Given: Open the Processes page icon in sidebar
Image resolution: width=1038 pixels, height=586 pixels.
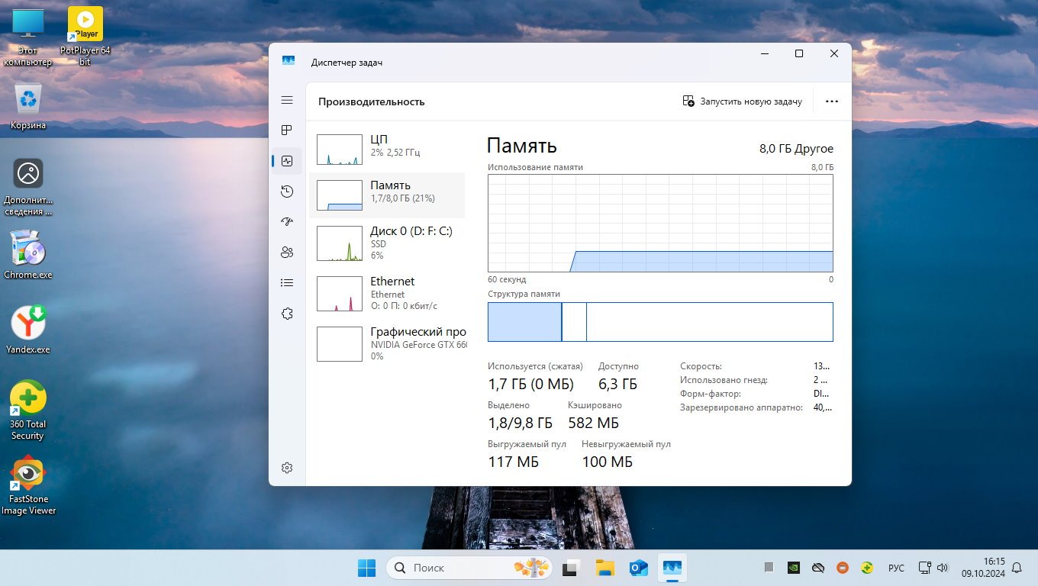Looking at the screenshot, I should (x=287, y=130).
